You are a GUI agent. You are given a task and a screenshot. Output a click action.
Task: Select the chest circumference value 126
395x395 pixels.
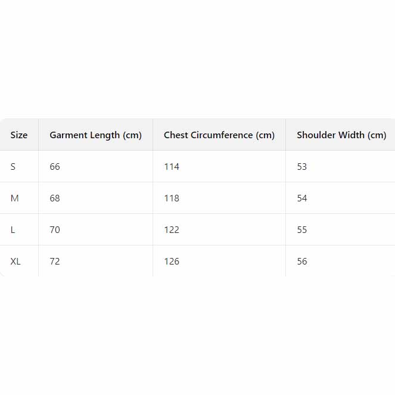(172, 262)
